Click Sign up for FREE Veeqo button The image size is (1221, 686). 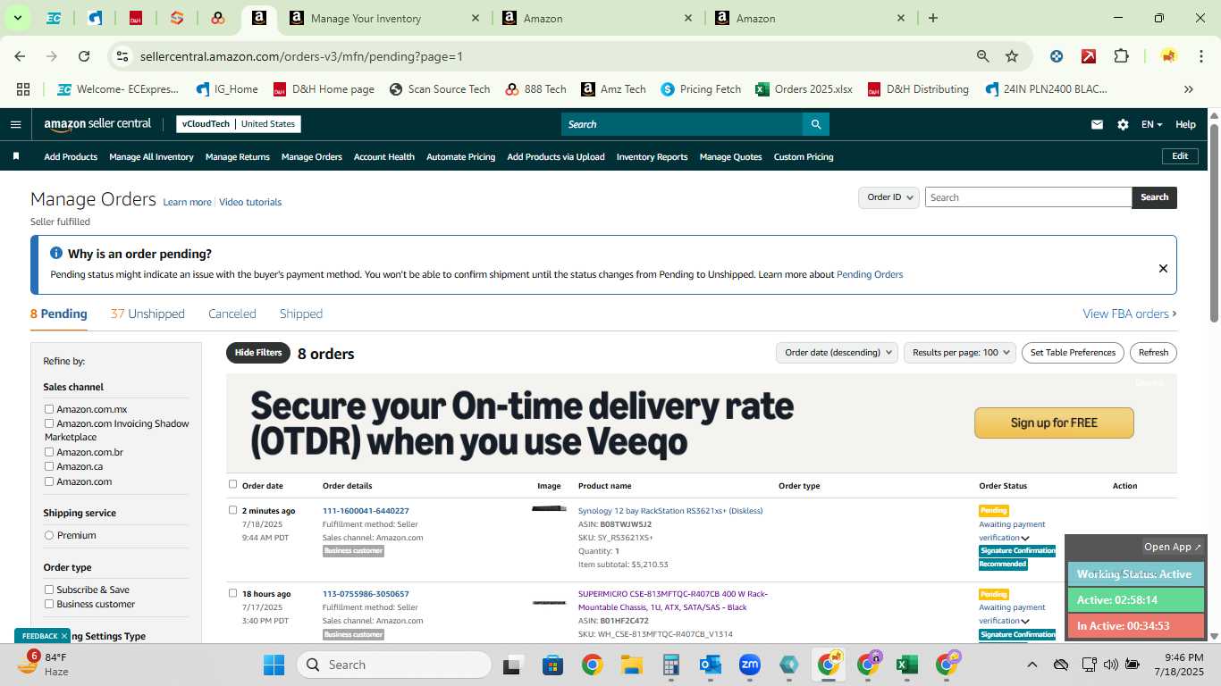(1054, 422)
